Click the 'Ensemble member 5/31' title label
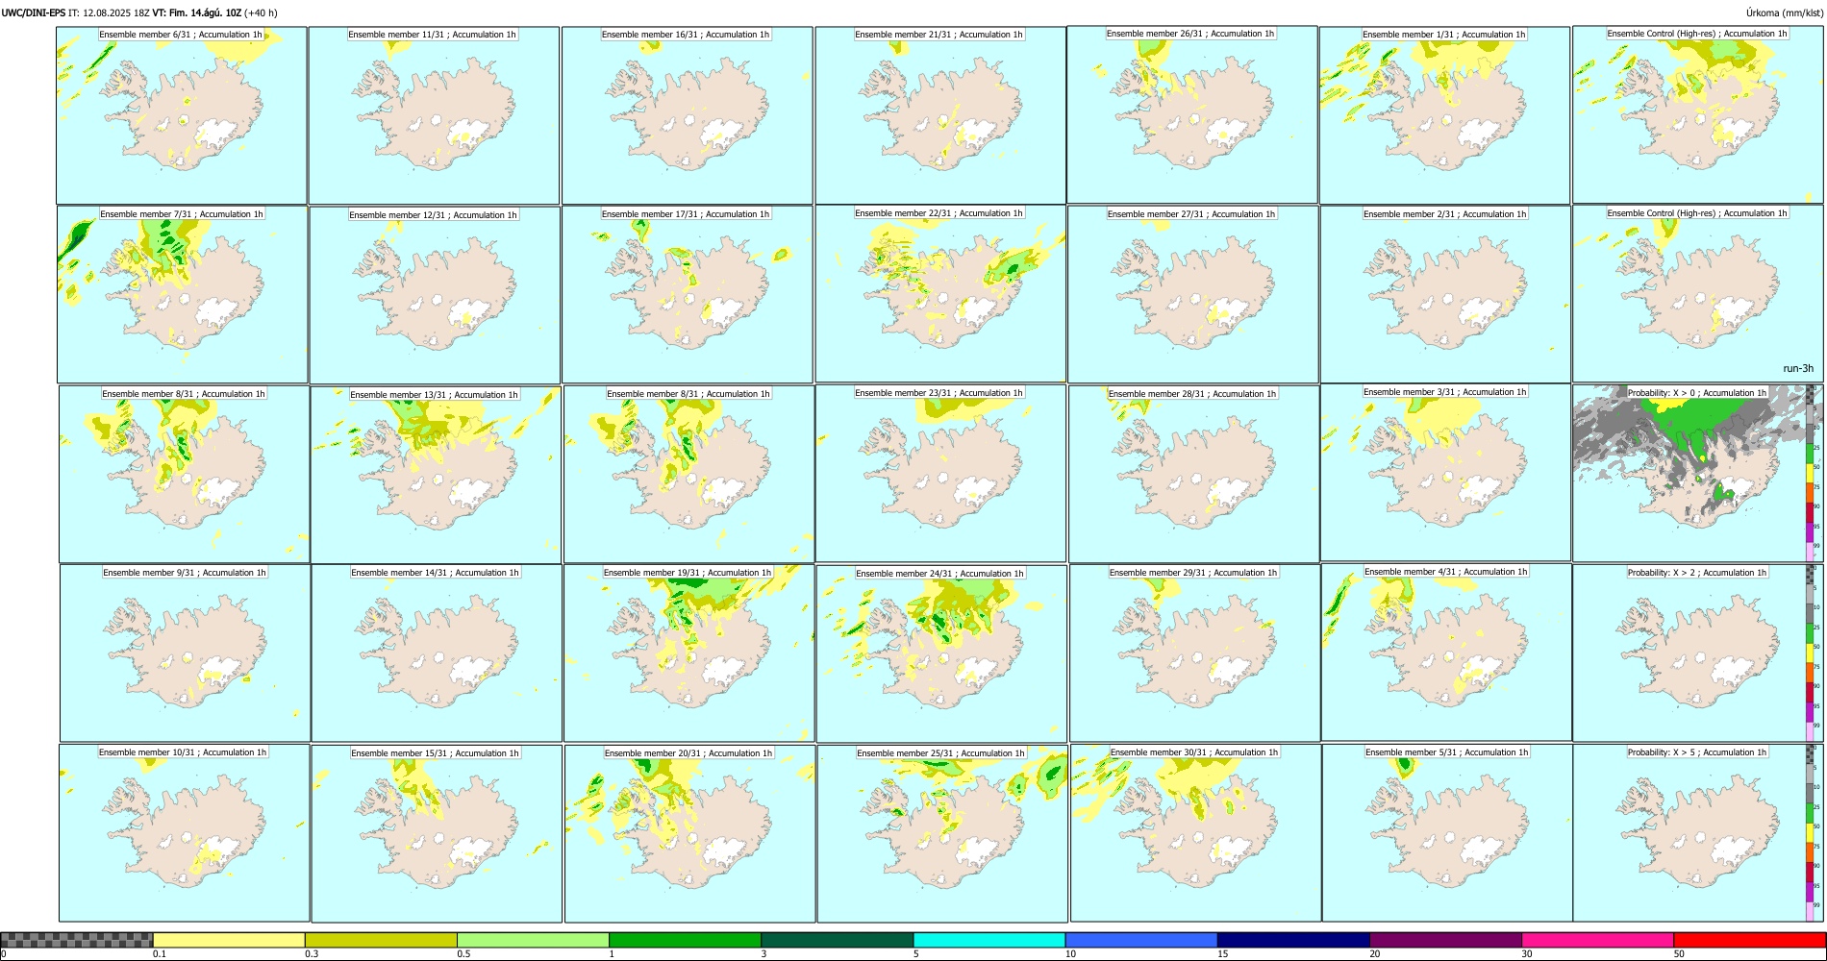 [1447, 752]
